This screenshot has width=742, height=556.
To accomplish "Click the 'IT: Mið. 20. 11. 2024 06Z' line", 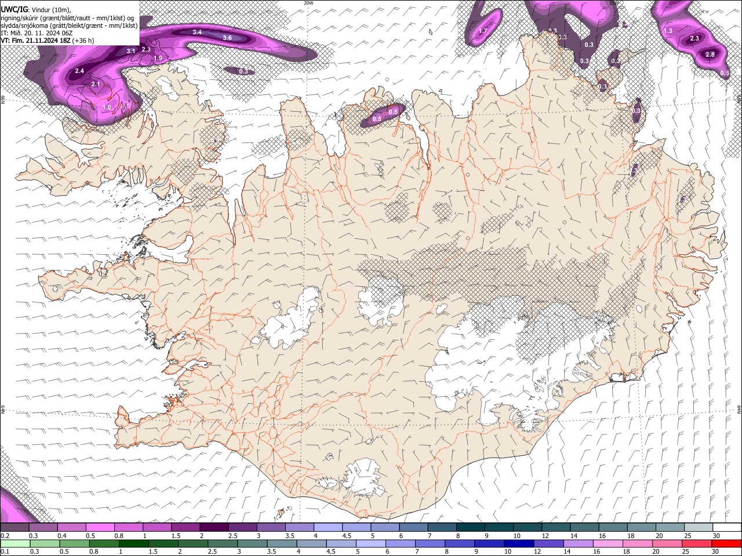I will tap(37, 33).
